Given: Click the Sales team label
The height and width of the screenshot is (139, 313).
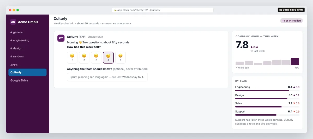Looking at the screenshot, I should click(x=238, y=103).
